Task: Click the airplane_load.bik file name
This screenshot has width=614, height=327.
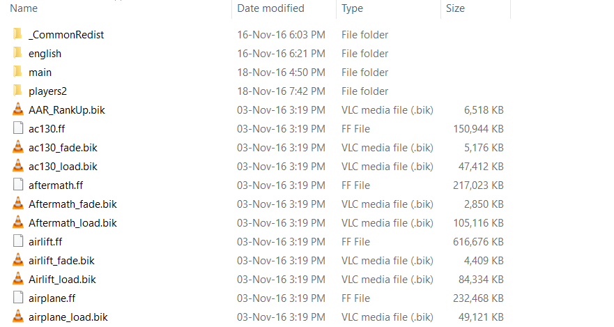Action: point(68,317)
